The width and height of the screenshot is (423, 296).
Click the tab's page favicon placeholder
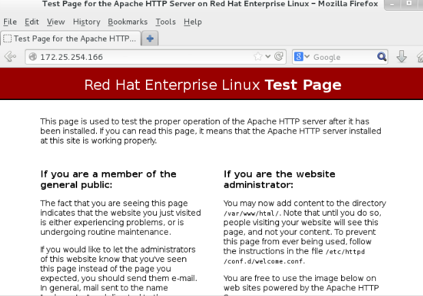pos(8,39)
